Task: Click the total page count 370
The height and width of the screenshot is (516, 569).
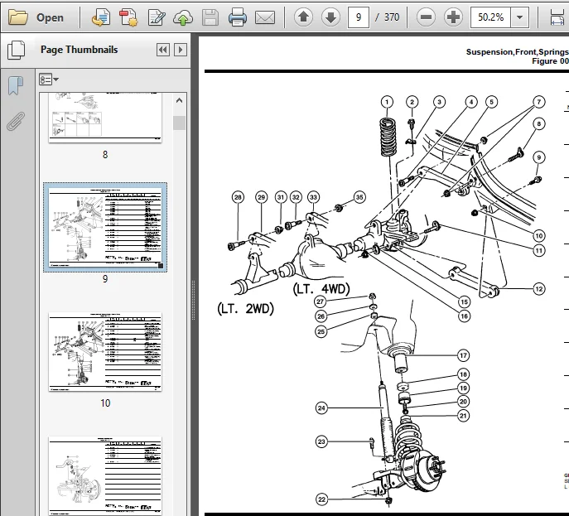Action: coord(392,17)
